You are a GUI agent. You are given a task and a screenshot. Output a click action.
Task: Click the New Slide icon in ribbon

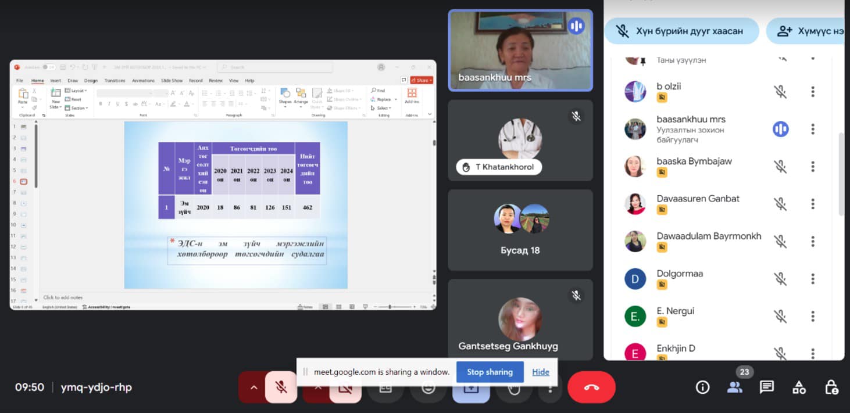(56, 98)
